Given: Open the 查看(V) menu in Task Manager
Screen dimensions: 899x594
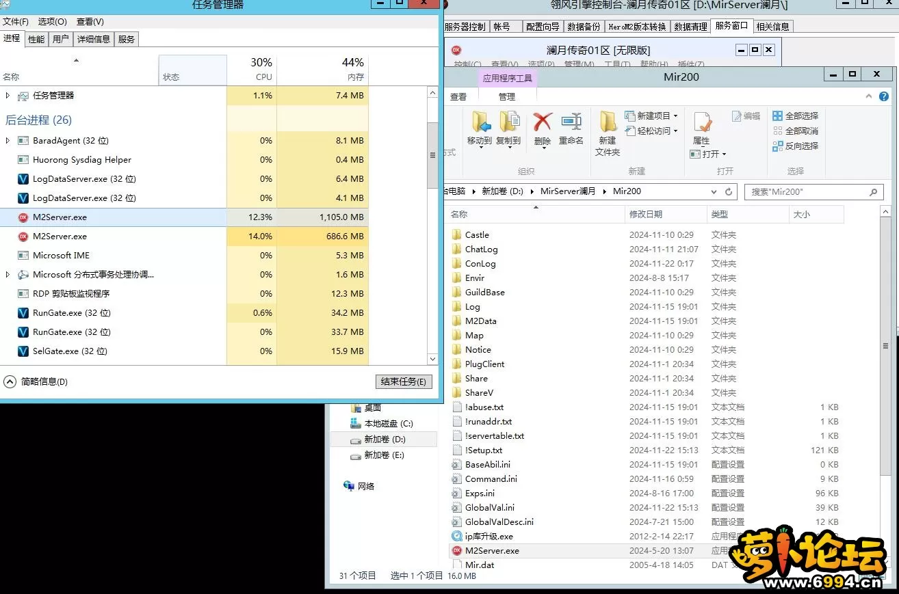Looking at the screenshot, I should (90, 22).
